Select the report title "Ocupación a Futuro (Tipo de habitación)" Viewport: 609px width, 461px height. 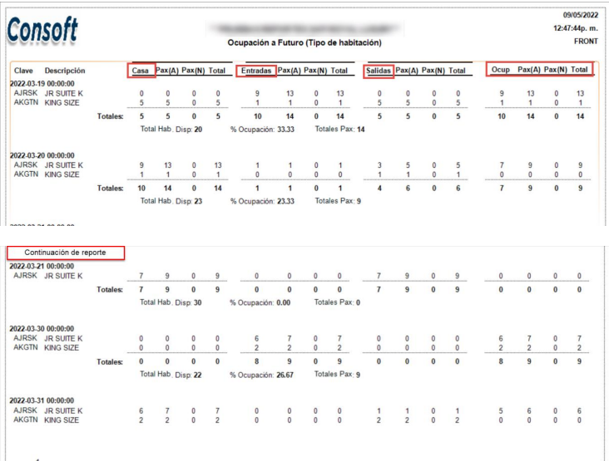[304, 42]
